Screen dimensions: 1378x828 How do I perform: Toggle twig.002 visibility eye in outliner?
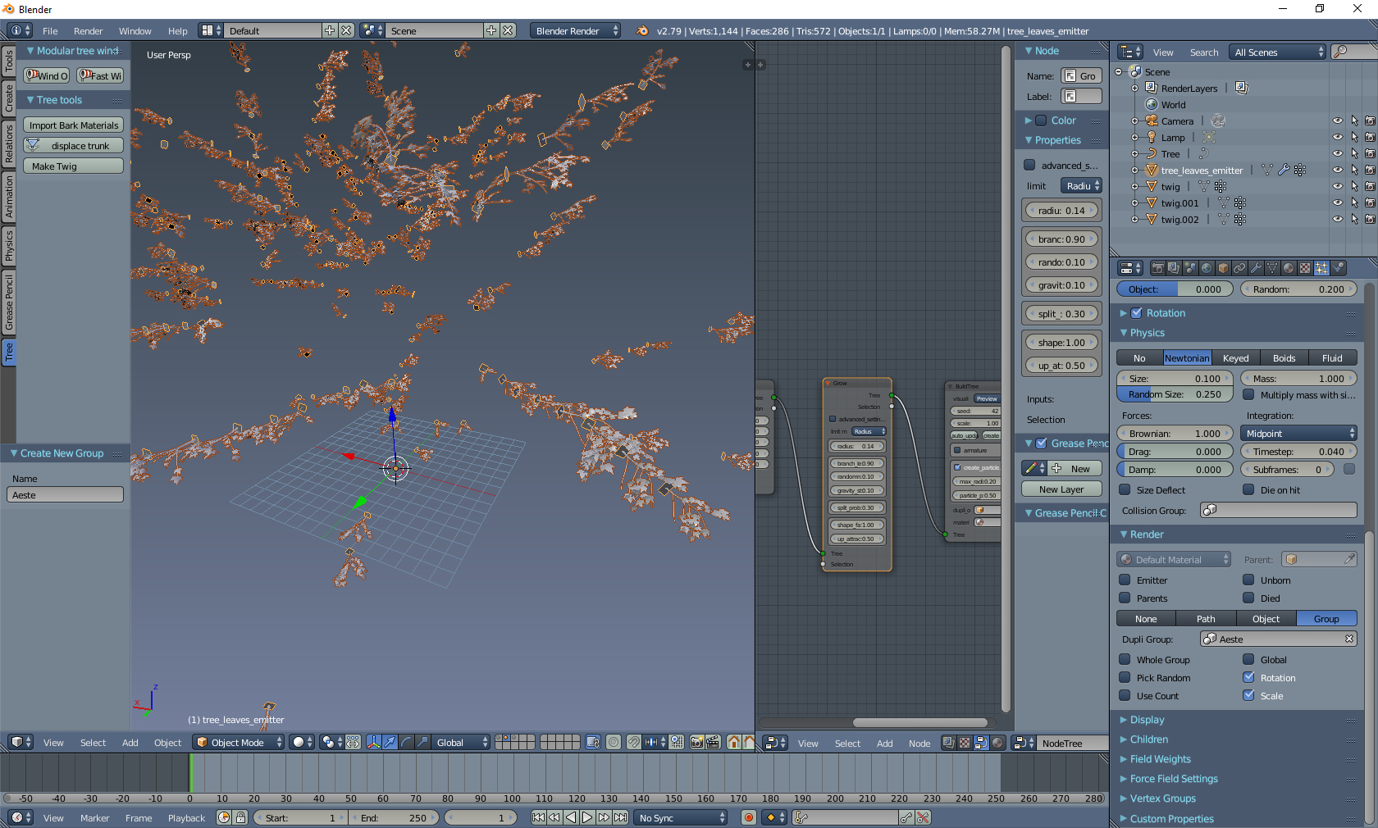[x=1337, y=219]
